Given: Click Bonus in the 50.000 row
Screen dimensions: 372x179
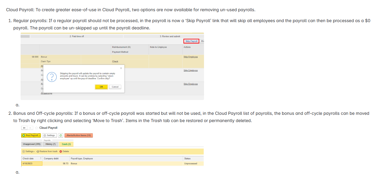Looking at the screenshot, I should coord(44,57).
